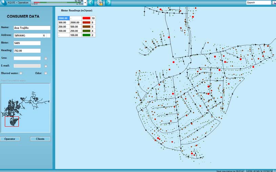Viewport: 276px width, 172px height.
Task: Click the olive legend swatch for size 4
Action: click(x=86, y=31)
